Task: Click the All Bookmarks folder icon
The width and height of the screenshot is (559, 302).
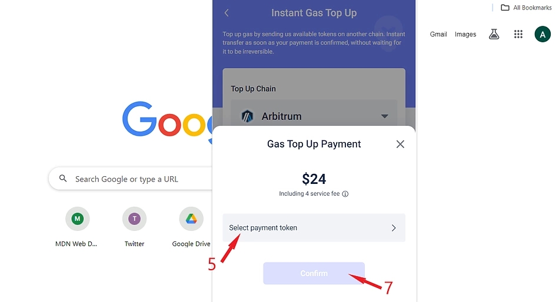Action: (505, 8)
